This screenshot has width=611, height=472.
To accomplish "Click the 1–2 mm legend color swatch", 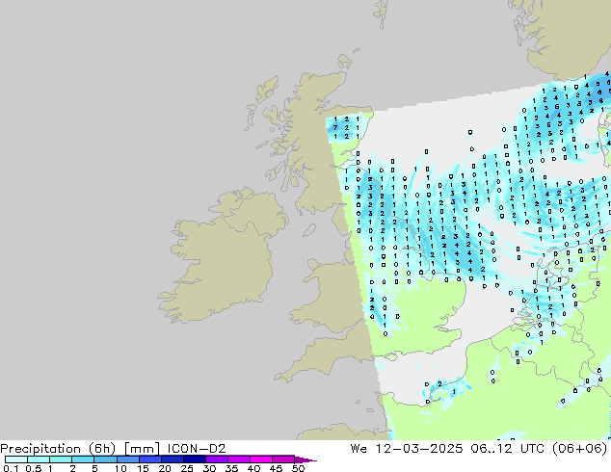I will tap(61, 459).
